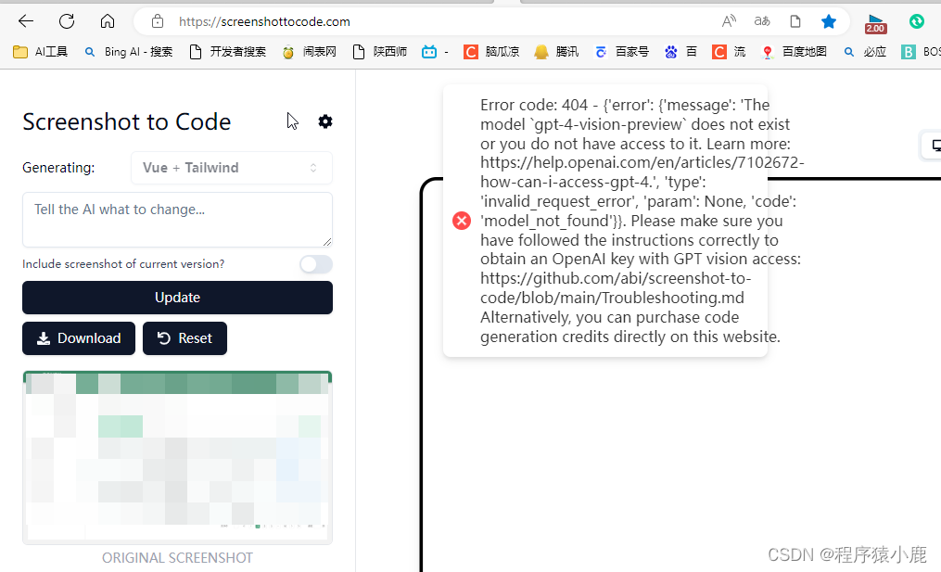Image resolution: width=941 pixels, height=572 pixels.
Task: Open the 百家号 bookmark
Action: click(622, 52)
